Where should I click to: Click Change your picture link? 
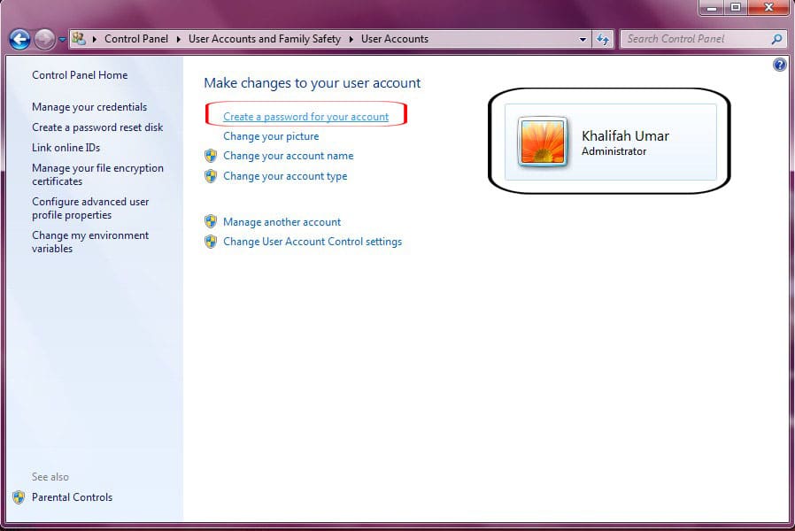point(271,136)
